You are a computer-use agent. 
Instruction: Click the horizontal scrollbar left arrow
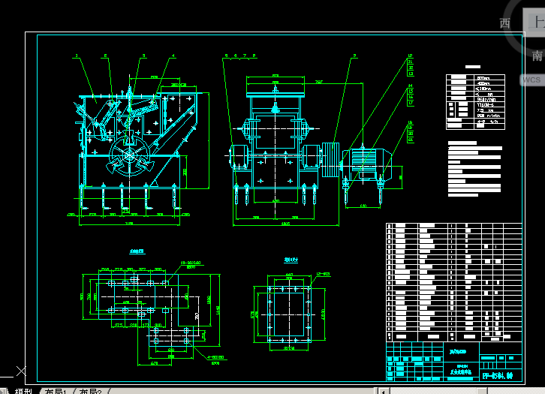click(384, 392)
